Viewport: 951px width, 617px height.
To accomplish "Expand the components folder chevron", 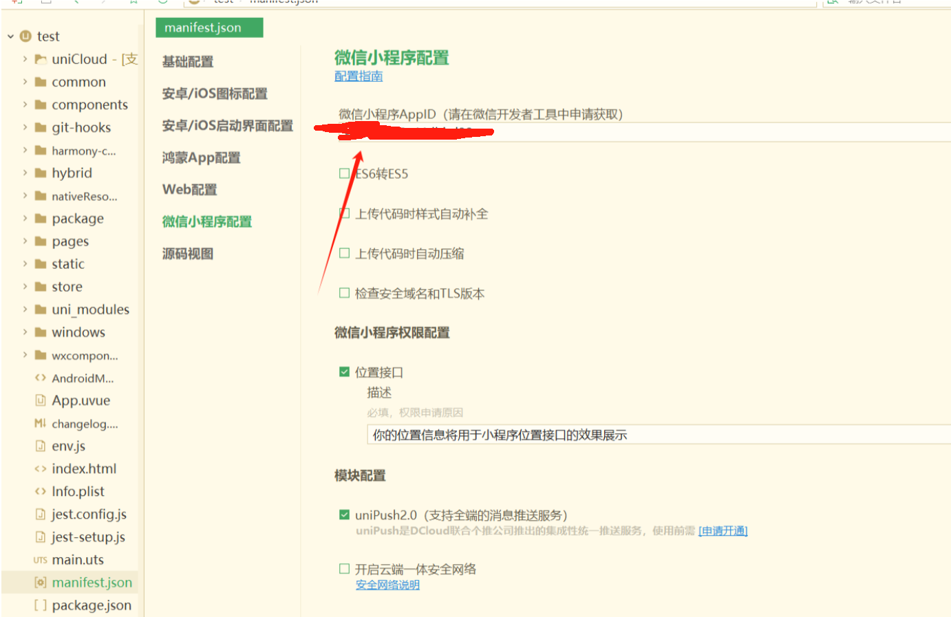I will [25, 105].
